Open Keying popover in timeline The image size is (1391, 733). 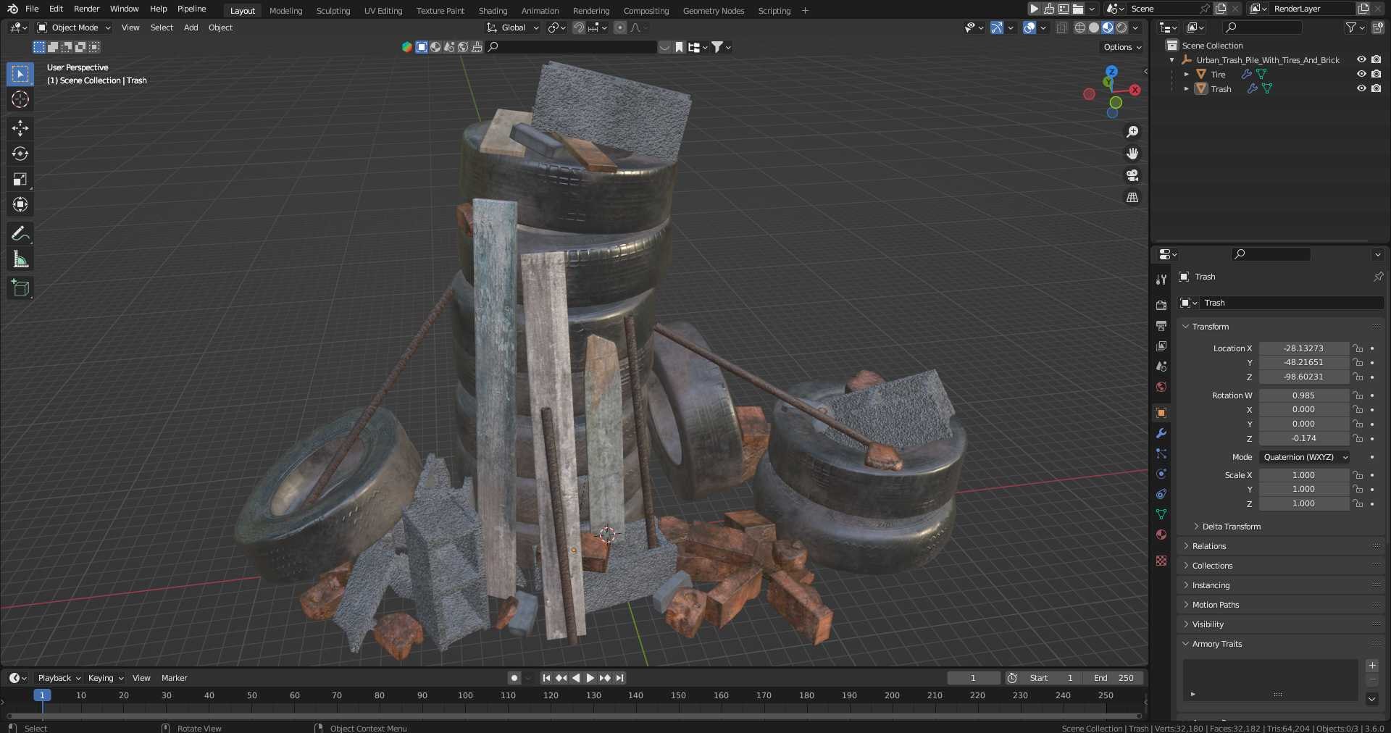point(105,678)
